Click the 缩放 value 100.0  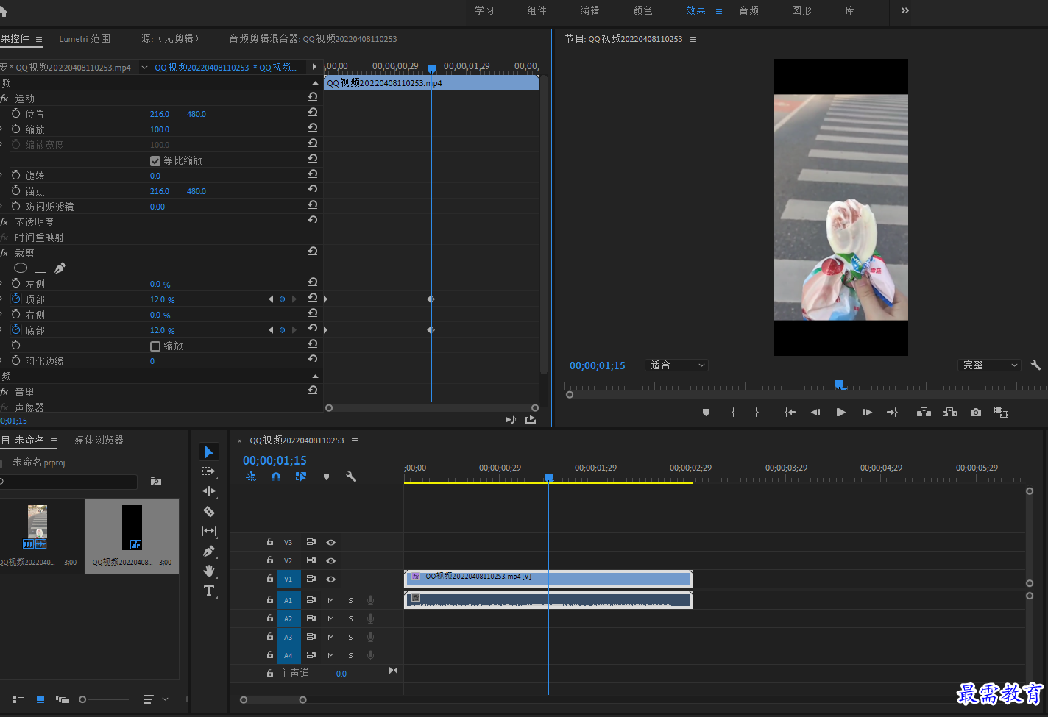[x=160, y=129]
